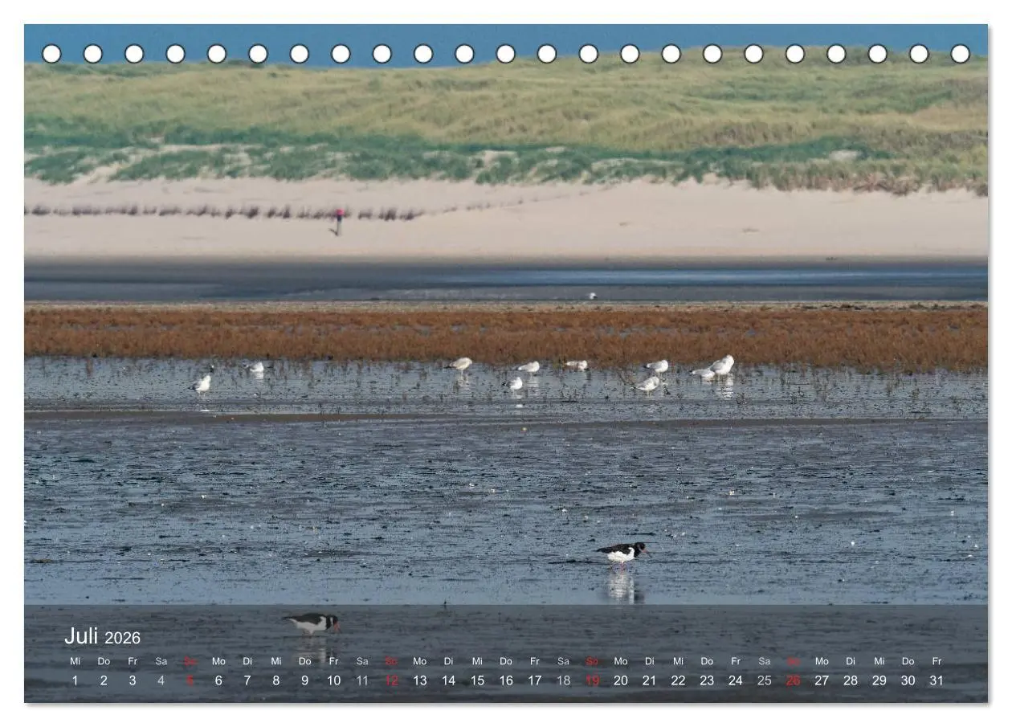This screenshot has height=727, width=1012.
Task: Pick the red Sunday date 26
Action: 793,680
